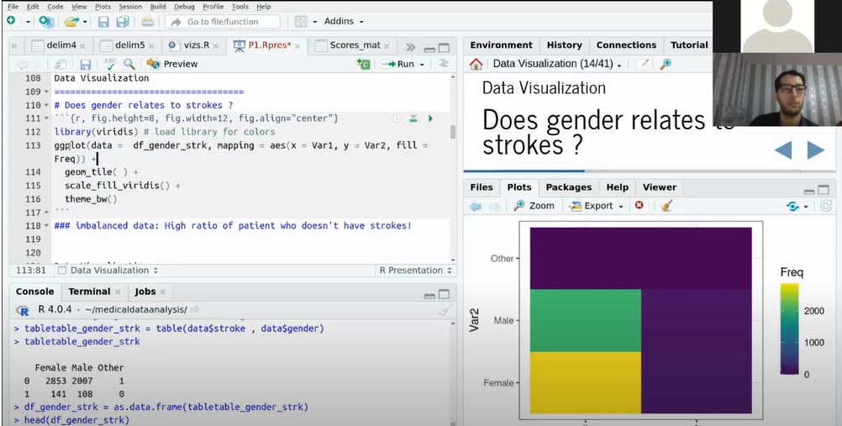Screen dimensions: 842x426
Task: Click the ABC spell check icon
Action: [110, 64]
